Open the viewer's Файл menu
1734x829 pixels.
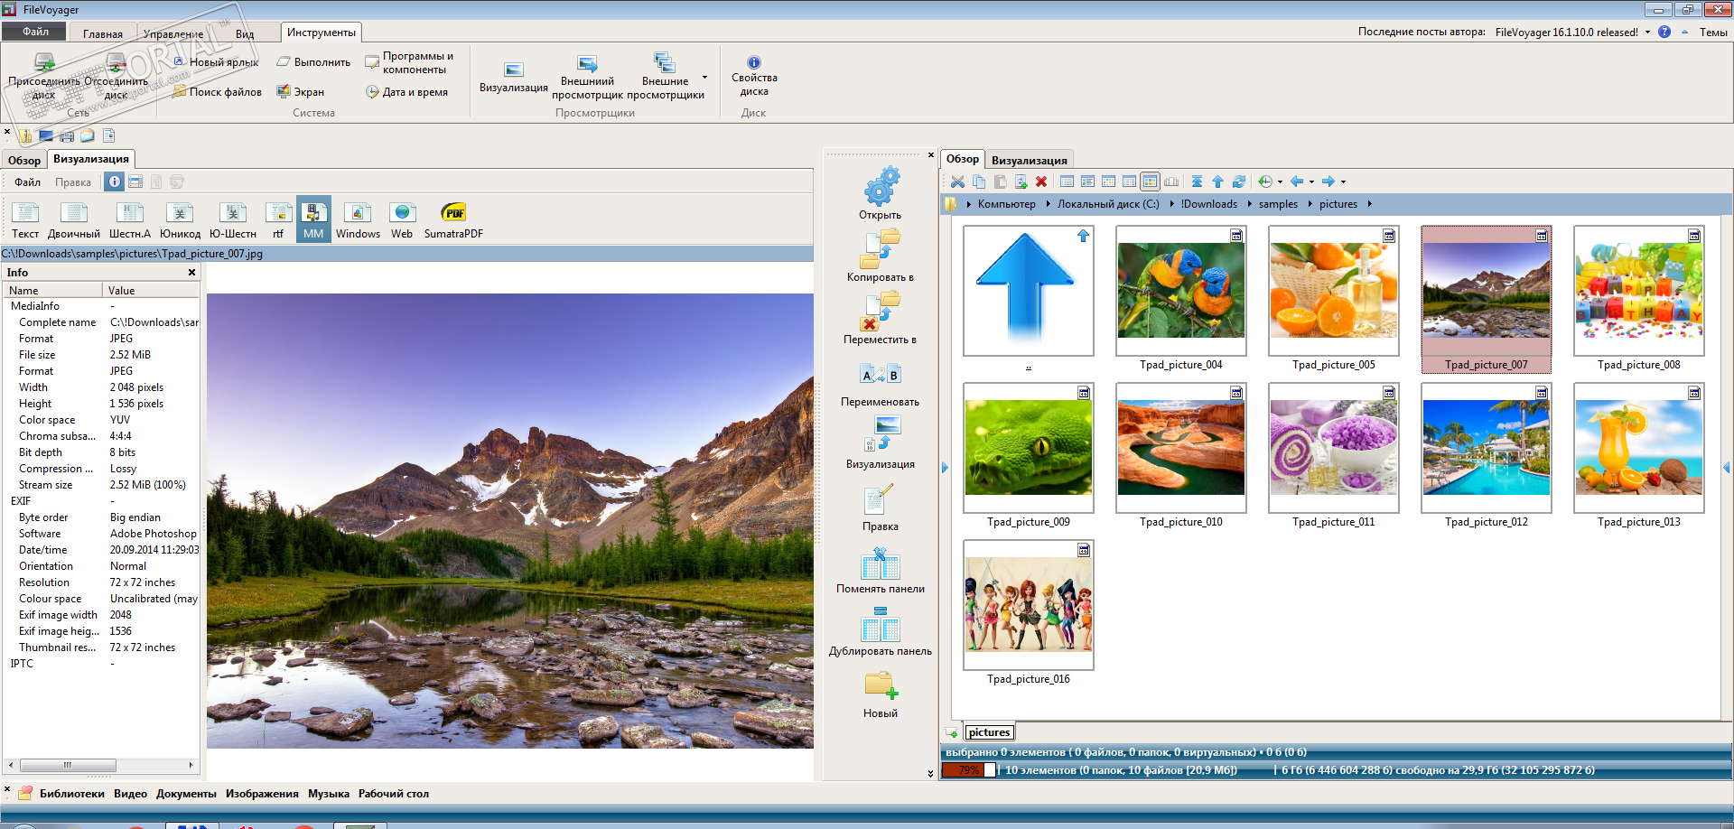27,182
